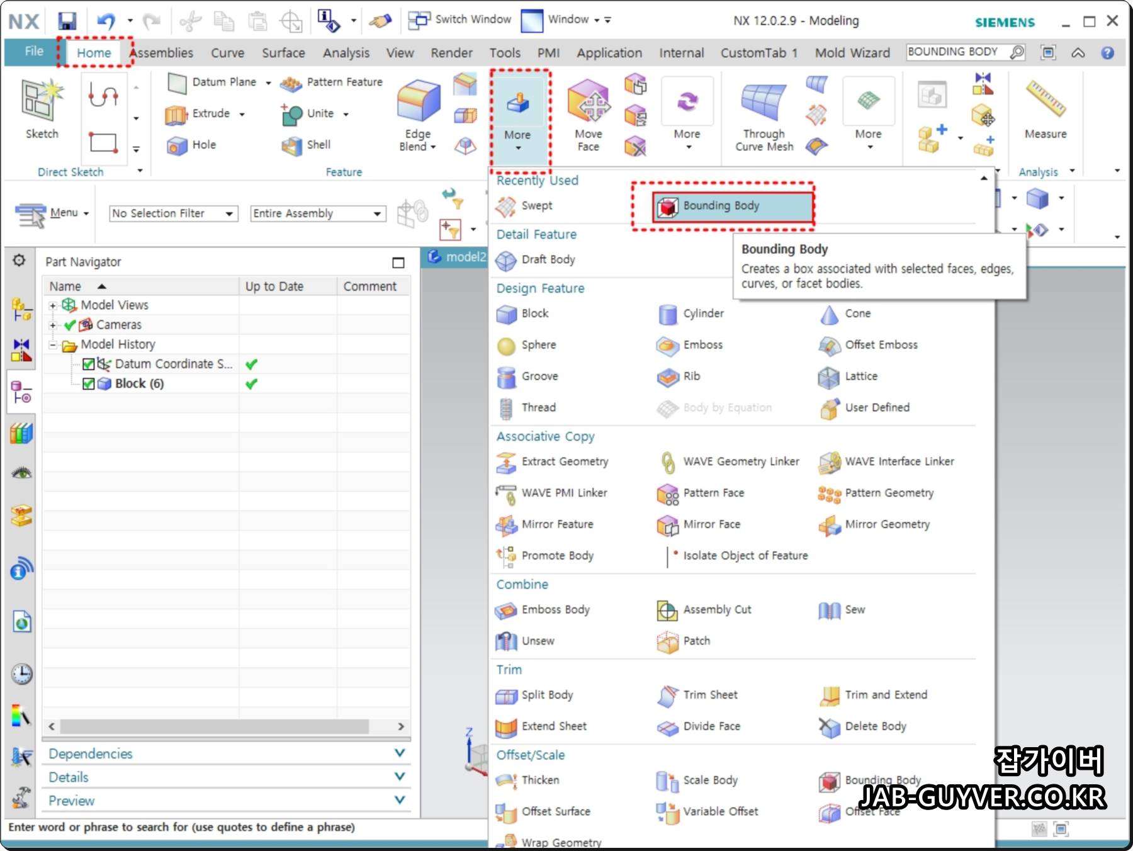Click the Save icon in title bar
Image resolution: width=1133 pixels, height=851 pixels.
click(67, 21)
